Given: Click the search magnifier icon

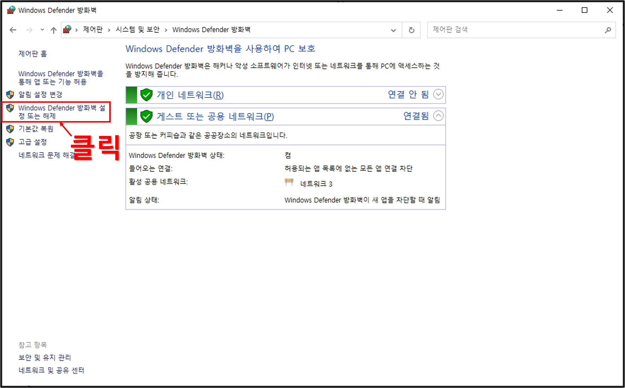Looking at the screenshot, I should coord(608,30).
